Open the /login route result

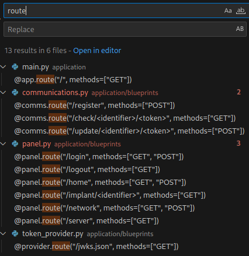click(x=99, y=157)
